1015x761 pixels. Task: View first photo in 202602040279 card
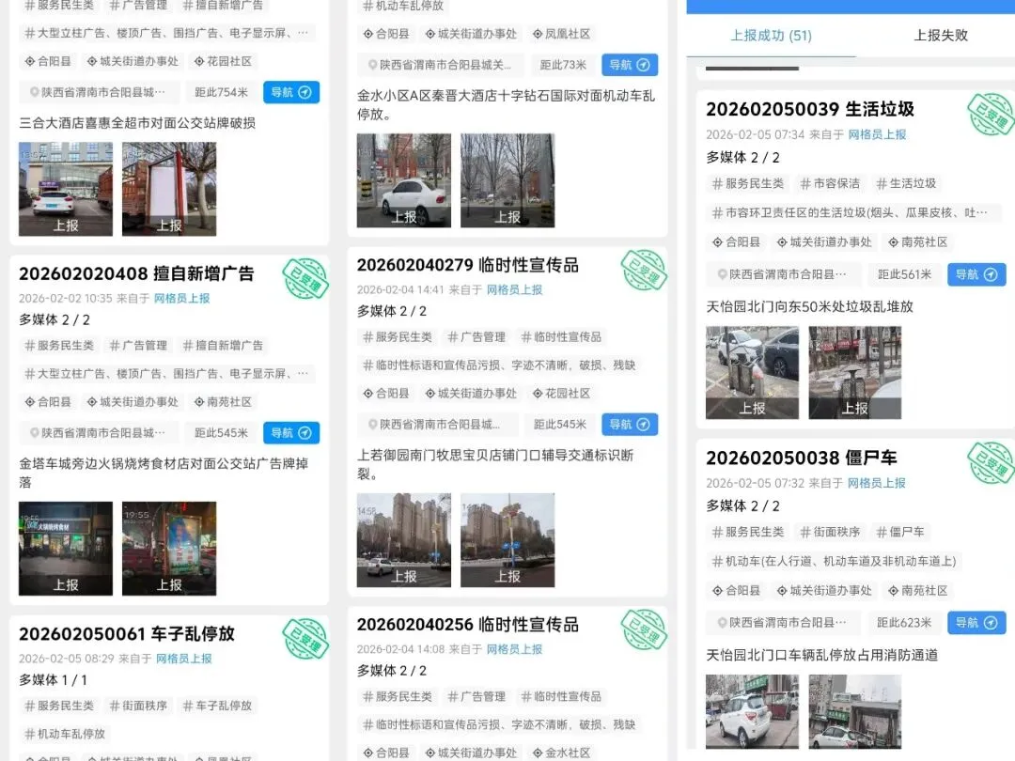[404, 540]
